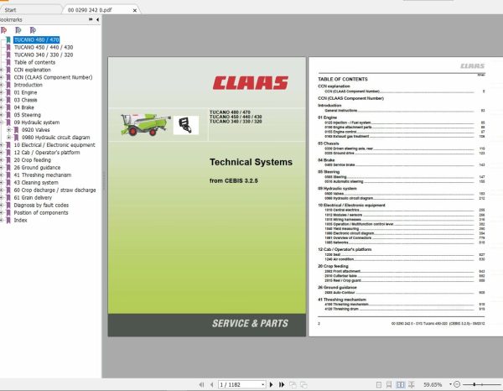Switch to single page view
This screenshot has width=503, height=391.
(x=379, y=384)
